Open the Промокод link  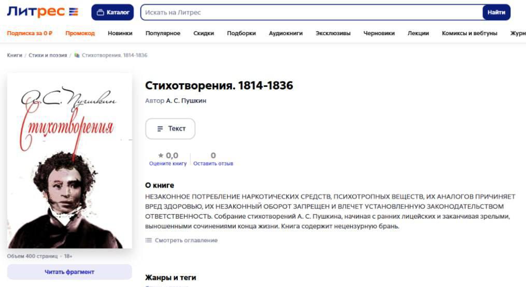pos(80,33)
